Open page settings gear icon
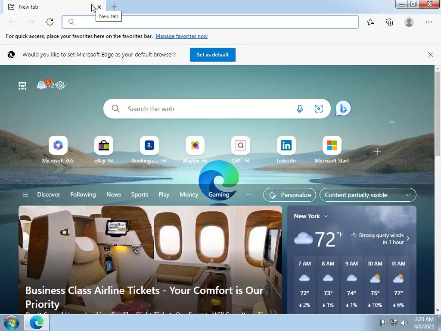Image resolution: width=441 pixels, height=331 pixels. click(x=60, y=85)
